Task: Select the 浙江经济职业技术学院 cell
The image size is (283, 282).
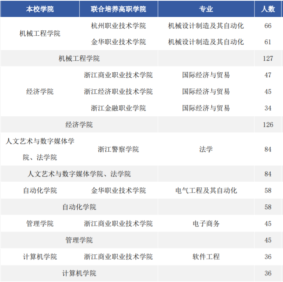Action: [118, 92]
